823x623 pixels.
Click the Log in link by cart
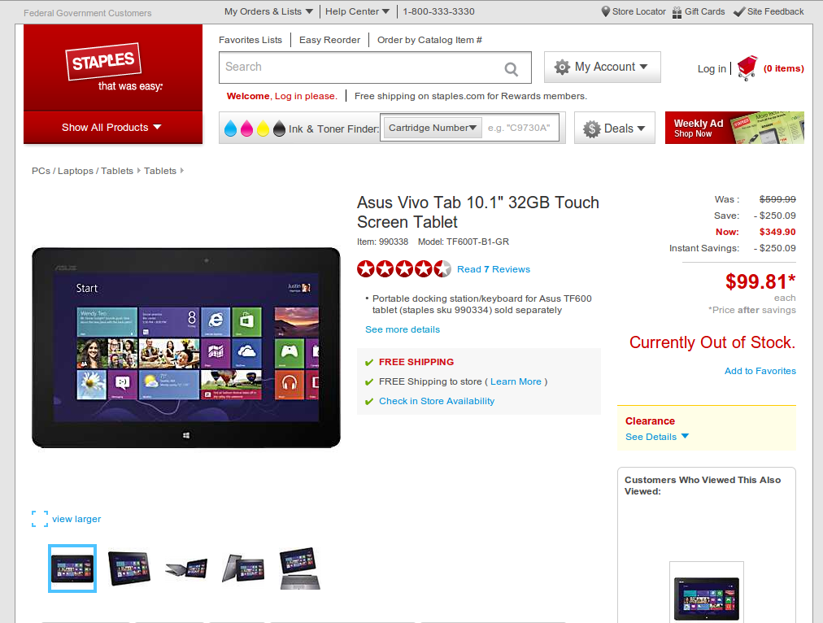pyautogui.click(x=712, y=68)
